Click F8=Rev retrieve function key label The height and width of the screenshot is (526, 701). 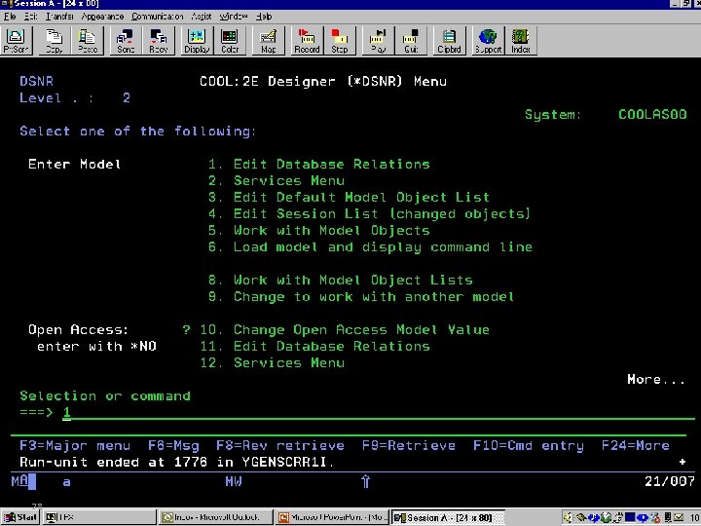pos(280,445)
